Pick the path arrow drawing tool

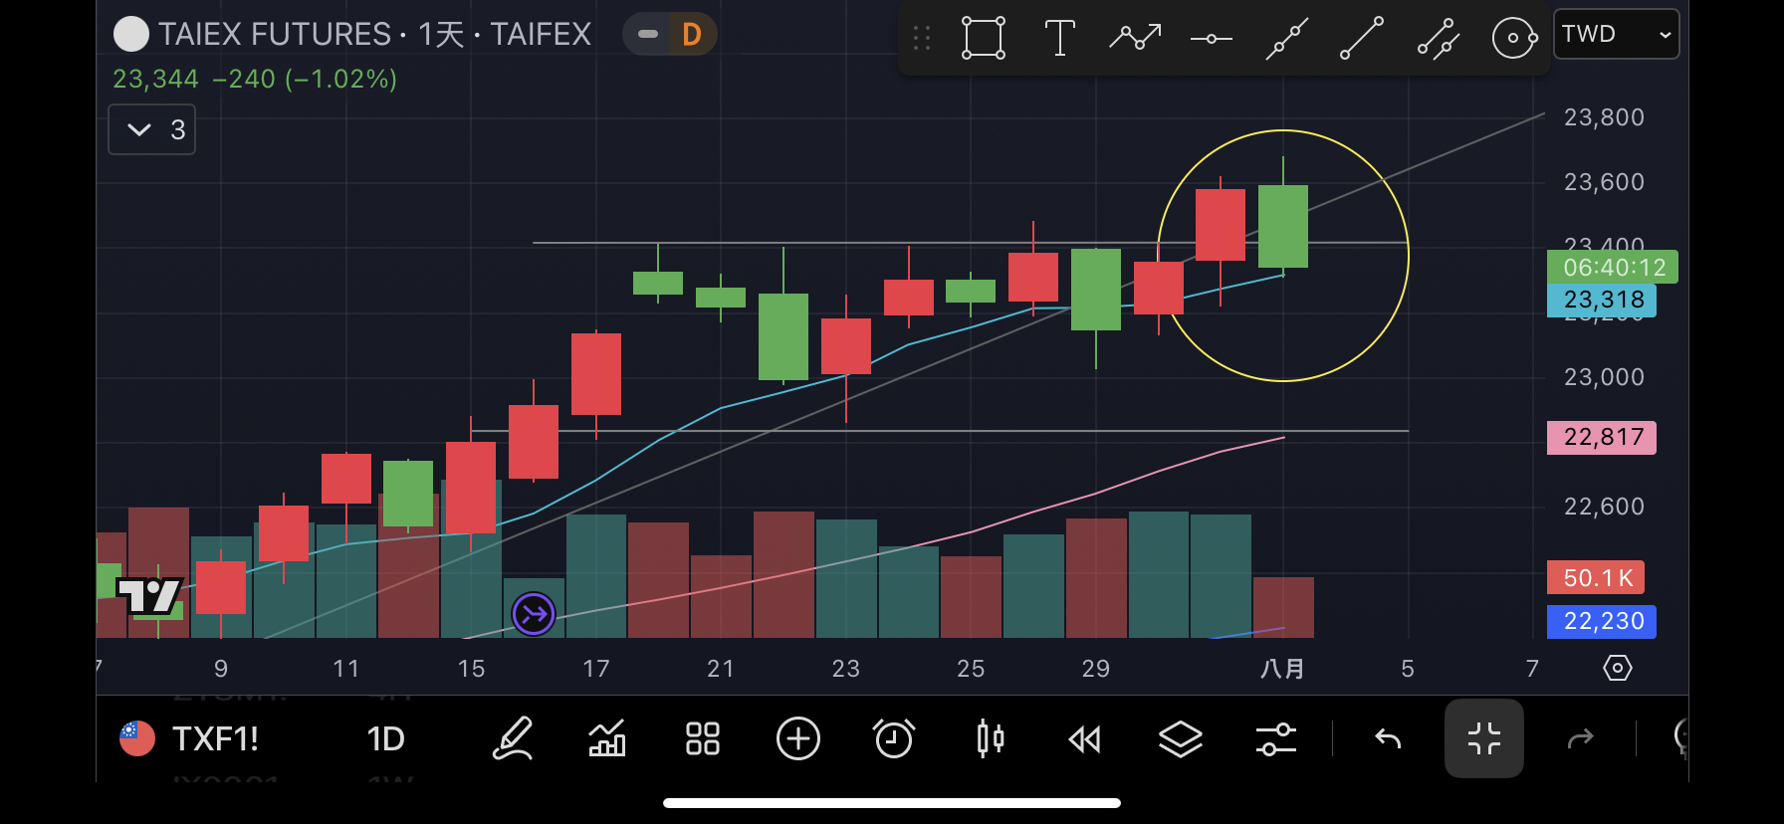click(1135, 39)
